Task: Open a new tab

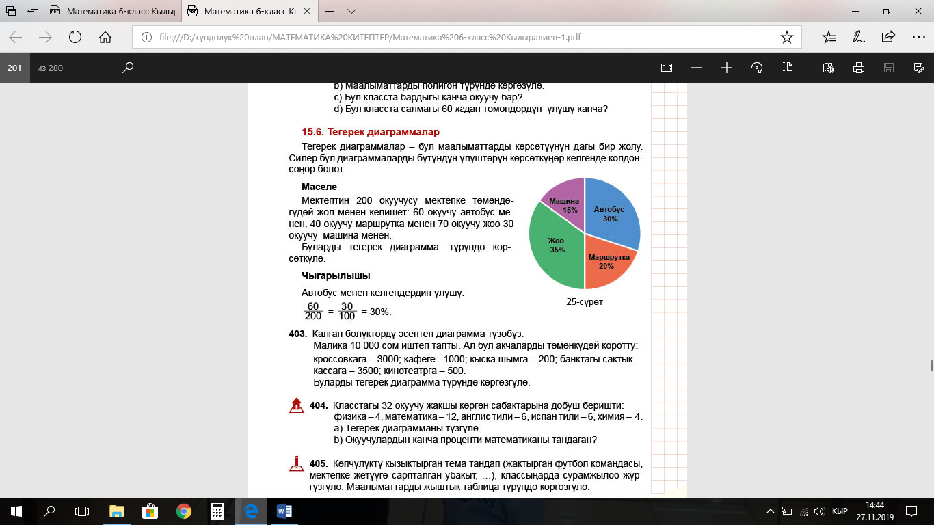Action: [330, 12]
